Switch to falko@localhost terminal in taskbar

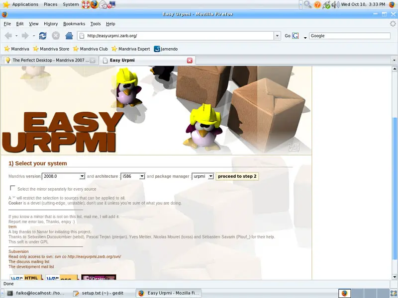(x=35, y=293)
